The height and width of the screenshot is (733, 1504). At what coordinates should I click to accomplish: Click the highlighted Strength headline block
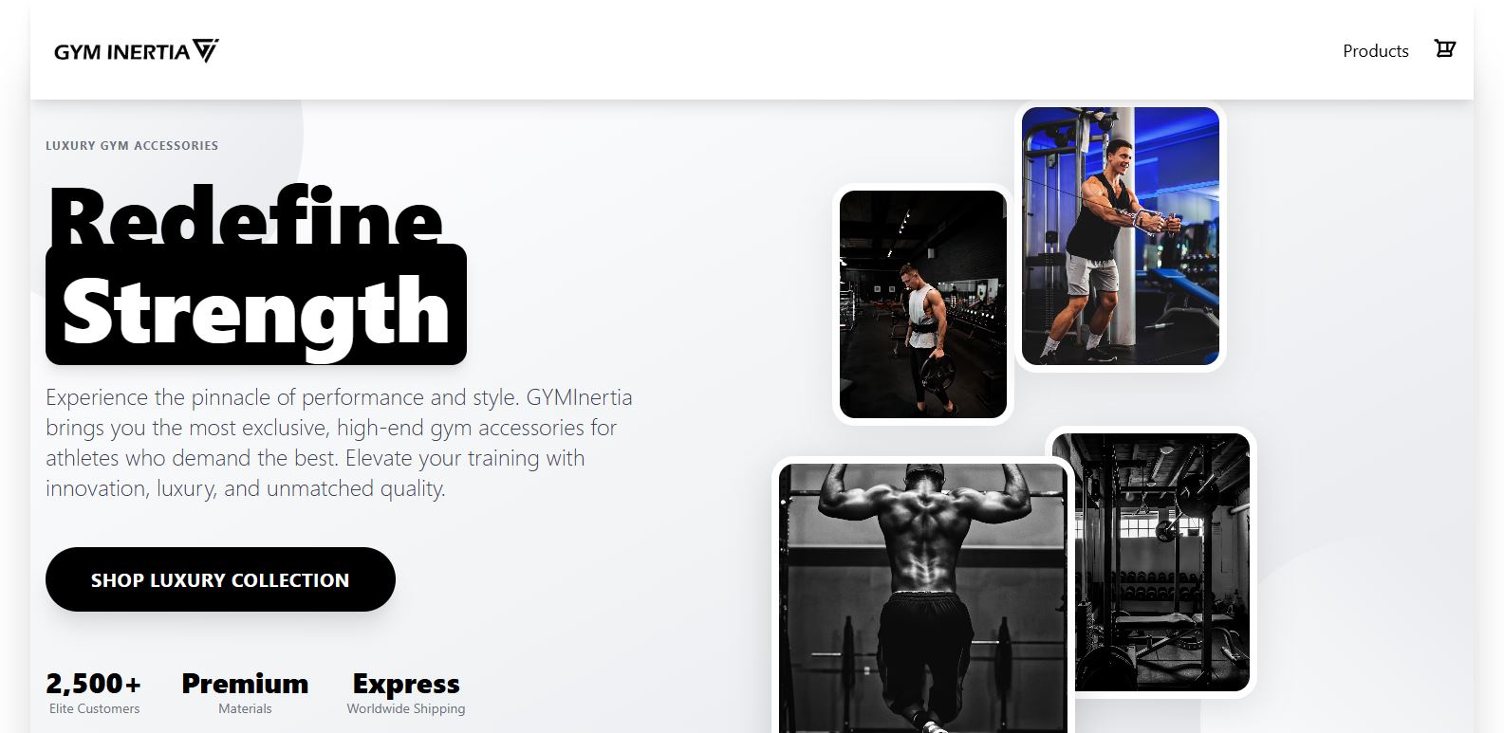(256, 305)
